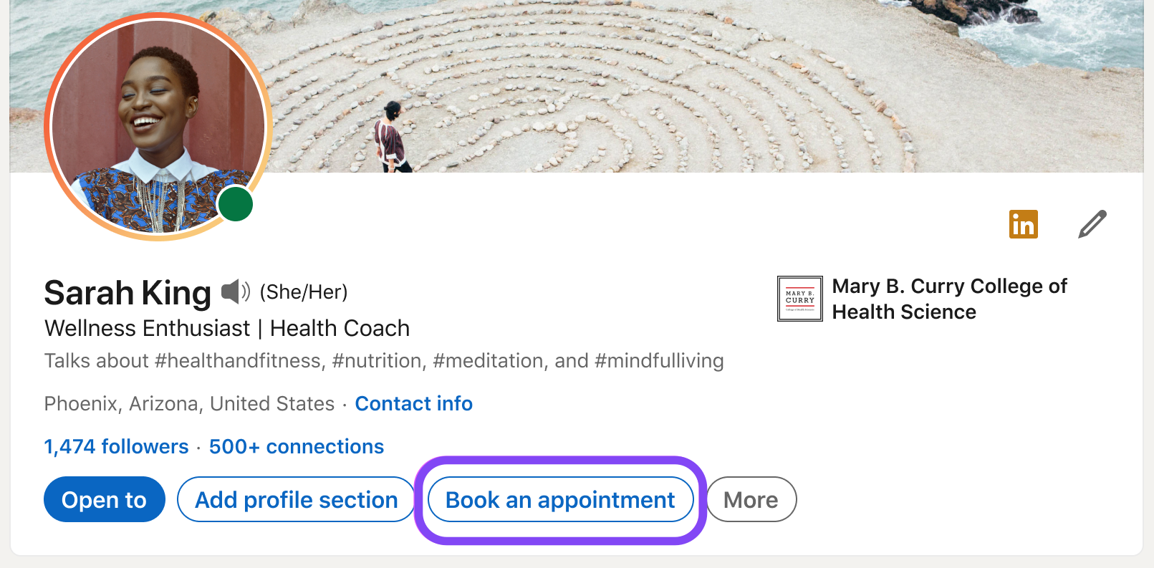Screen dimensions: 1154x568
Task: Click the Book an appointment button
Action: (x=560, y=500)
